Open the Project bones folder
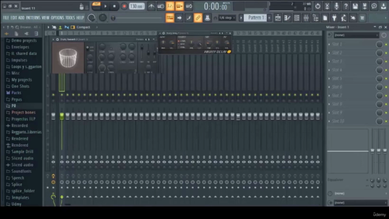The height and width of the screenshot is (219, 389). [x=23, y=112]
